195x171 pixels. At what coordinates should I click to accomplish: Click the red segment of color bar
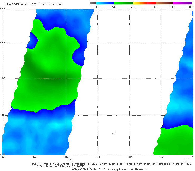pyautogui.click(x=151, y=3)
